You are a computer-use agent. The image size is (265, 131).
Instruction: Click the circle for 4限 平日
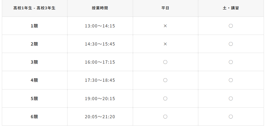click(165, 80)
